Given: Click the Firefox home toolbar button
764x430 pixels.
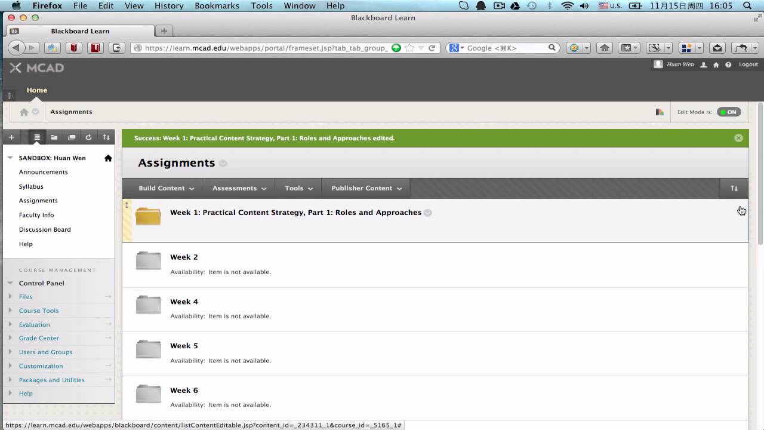Looking at the screenshot, I should pos(605,48).
